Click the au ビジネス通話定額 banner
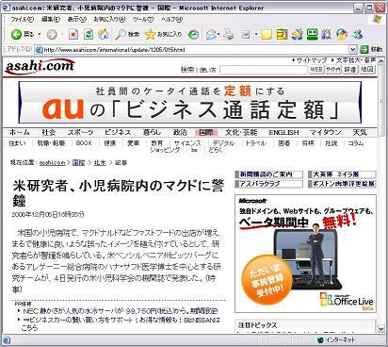This screenshot has height=347, width=388. click(189, 103)
